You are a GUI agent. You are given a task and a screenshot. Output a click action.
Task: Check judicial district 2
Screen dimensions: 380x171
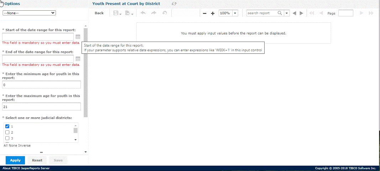pyautogui.click(x=7, y=132)
